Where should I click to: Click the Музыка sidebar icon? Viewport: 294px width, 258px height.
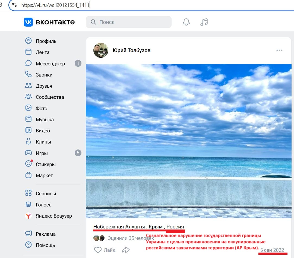tap(28, 119)
